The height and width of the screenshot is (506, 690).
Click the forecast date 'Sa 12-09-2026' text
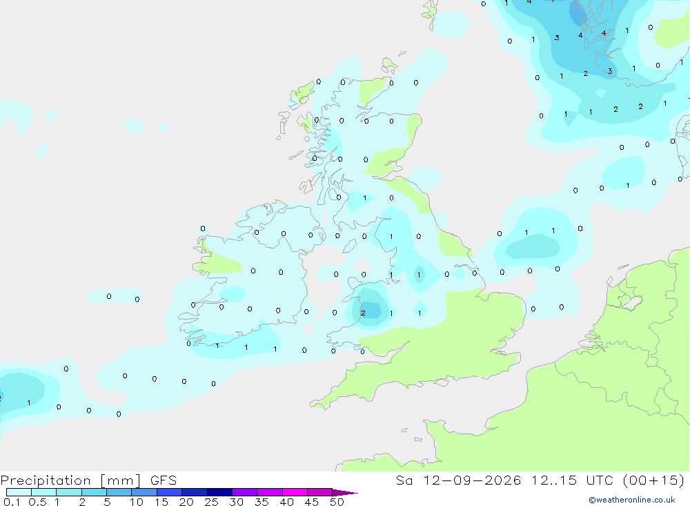click(459, 480)
